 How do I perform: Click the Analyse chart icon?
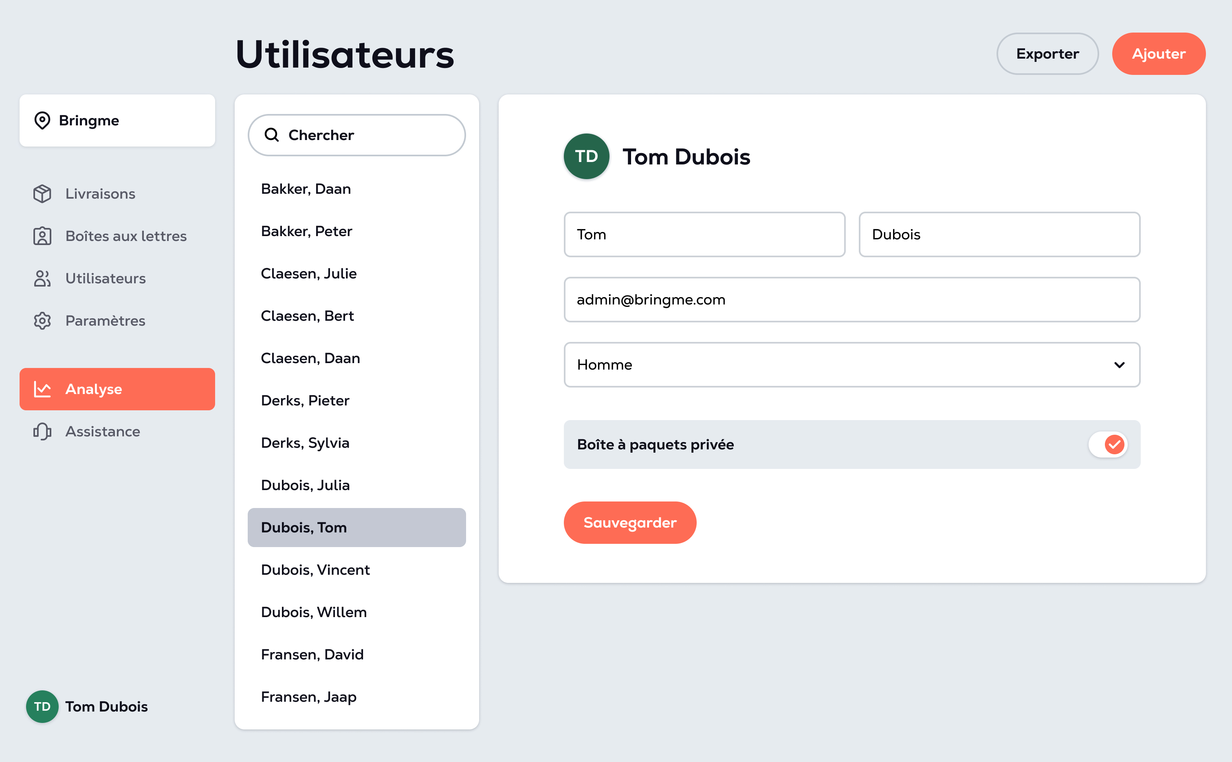click(42, 389)
